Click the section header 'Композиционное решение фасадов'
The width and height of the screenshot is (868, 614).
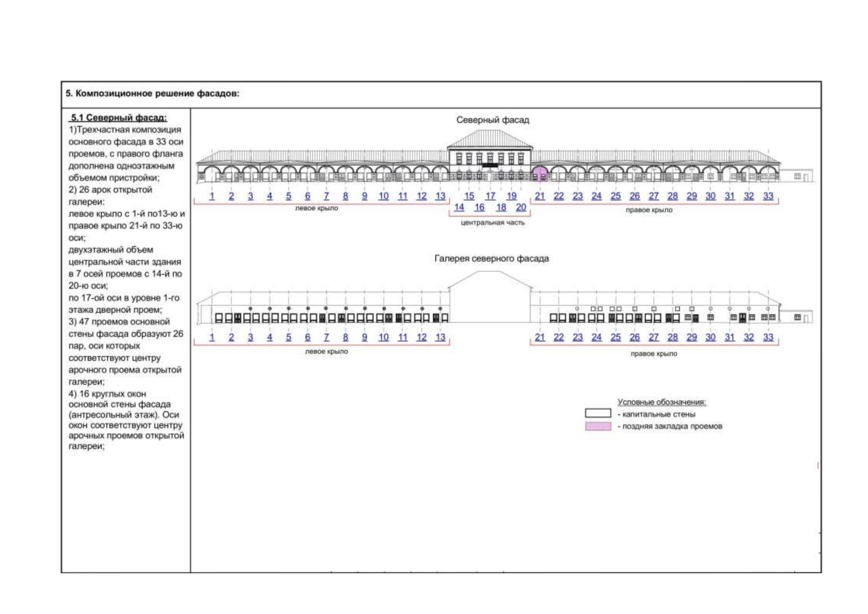pyautogui.click(x=152, y=94)
